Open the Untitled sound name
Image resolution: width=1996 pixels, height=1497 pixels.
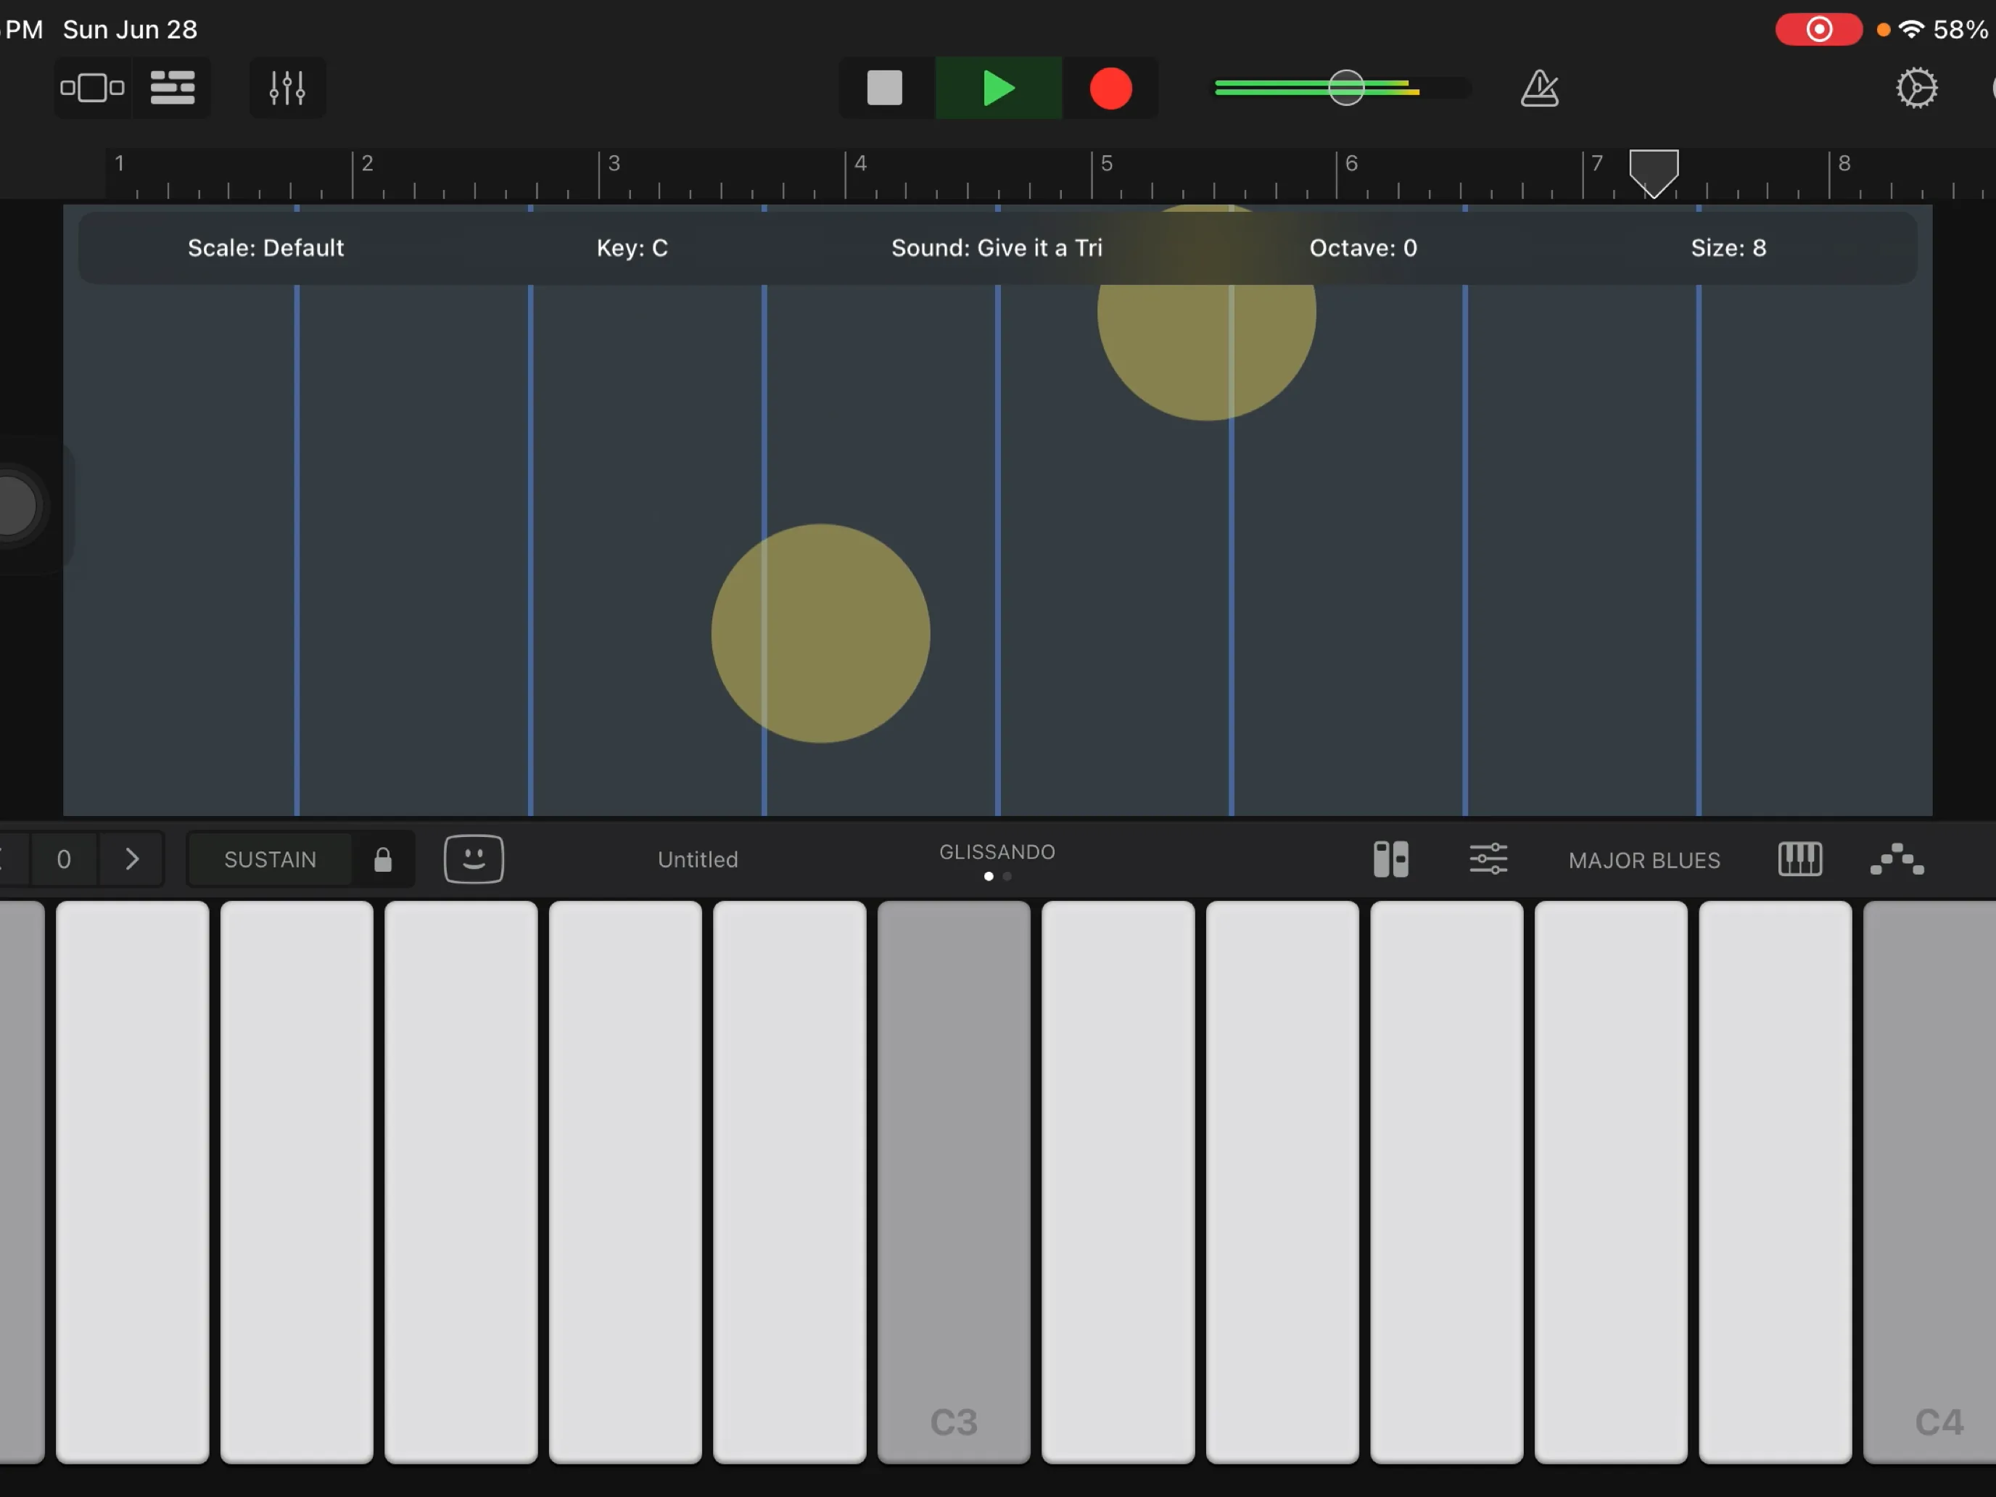pyautogui.click(x=698, y=860)
